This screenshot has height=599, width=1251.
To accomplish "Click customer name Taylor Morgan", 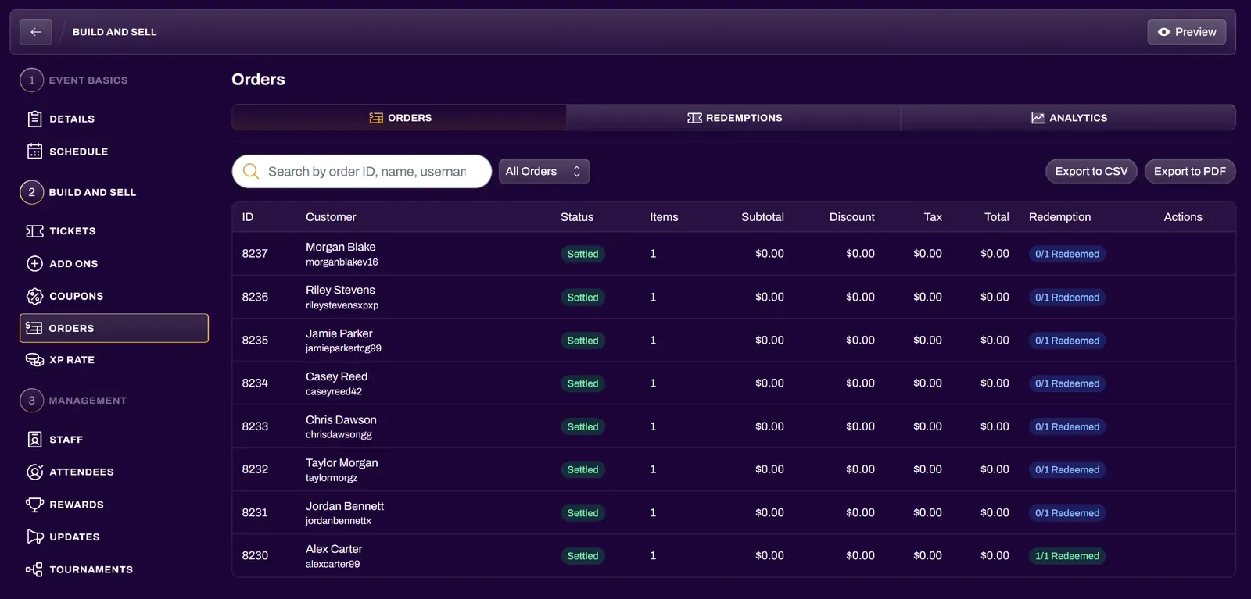I will (x=342, y=463).
